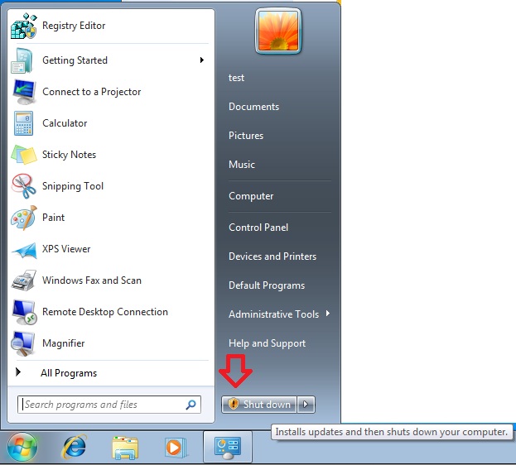Image resolution: width=516 pixels, height=465 pixels.
Task: Click the Remote Desktop Connection icon
Action: point(24,312)
